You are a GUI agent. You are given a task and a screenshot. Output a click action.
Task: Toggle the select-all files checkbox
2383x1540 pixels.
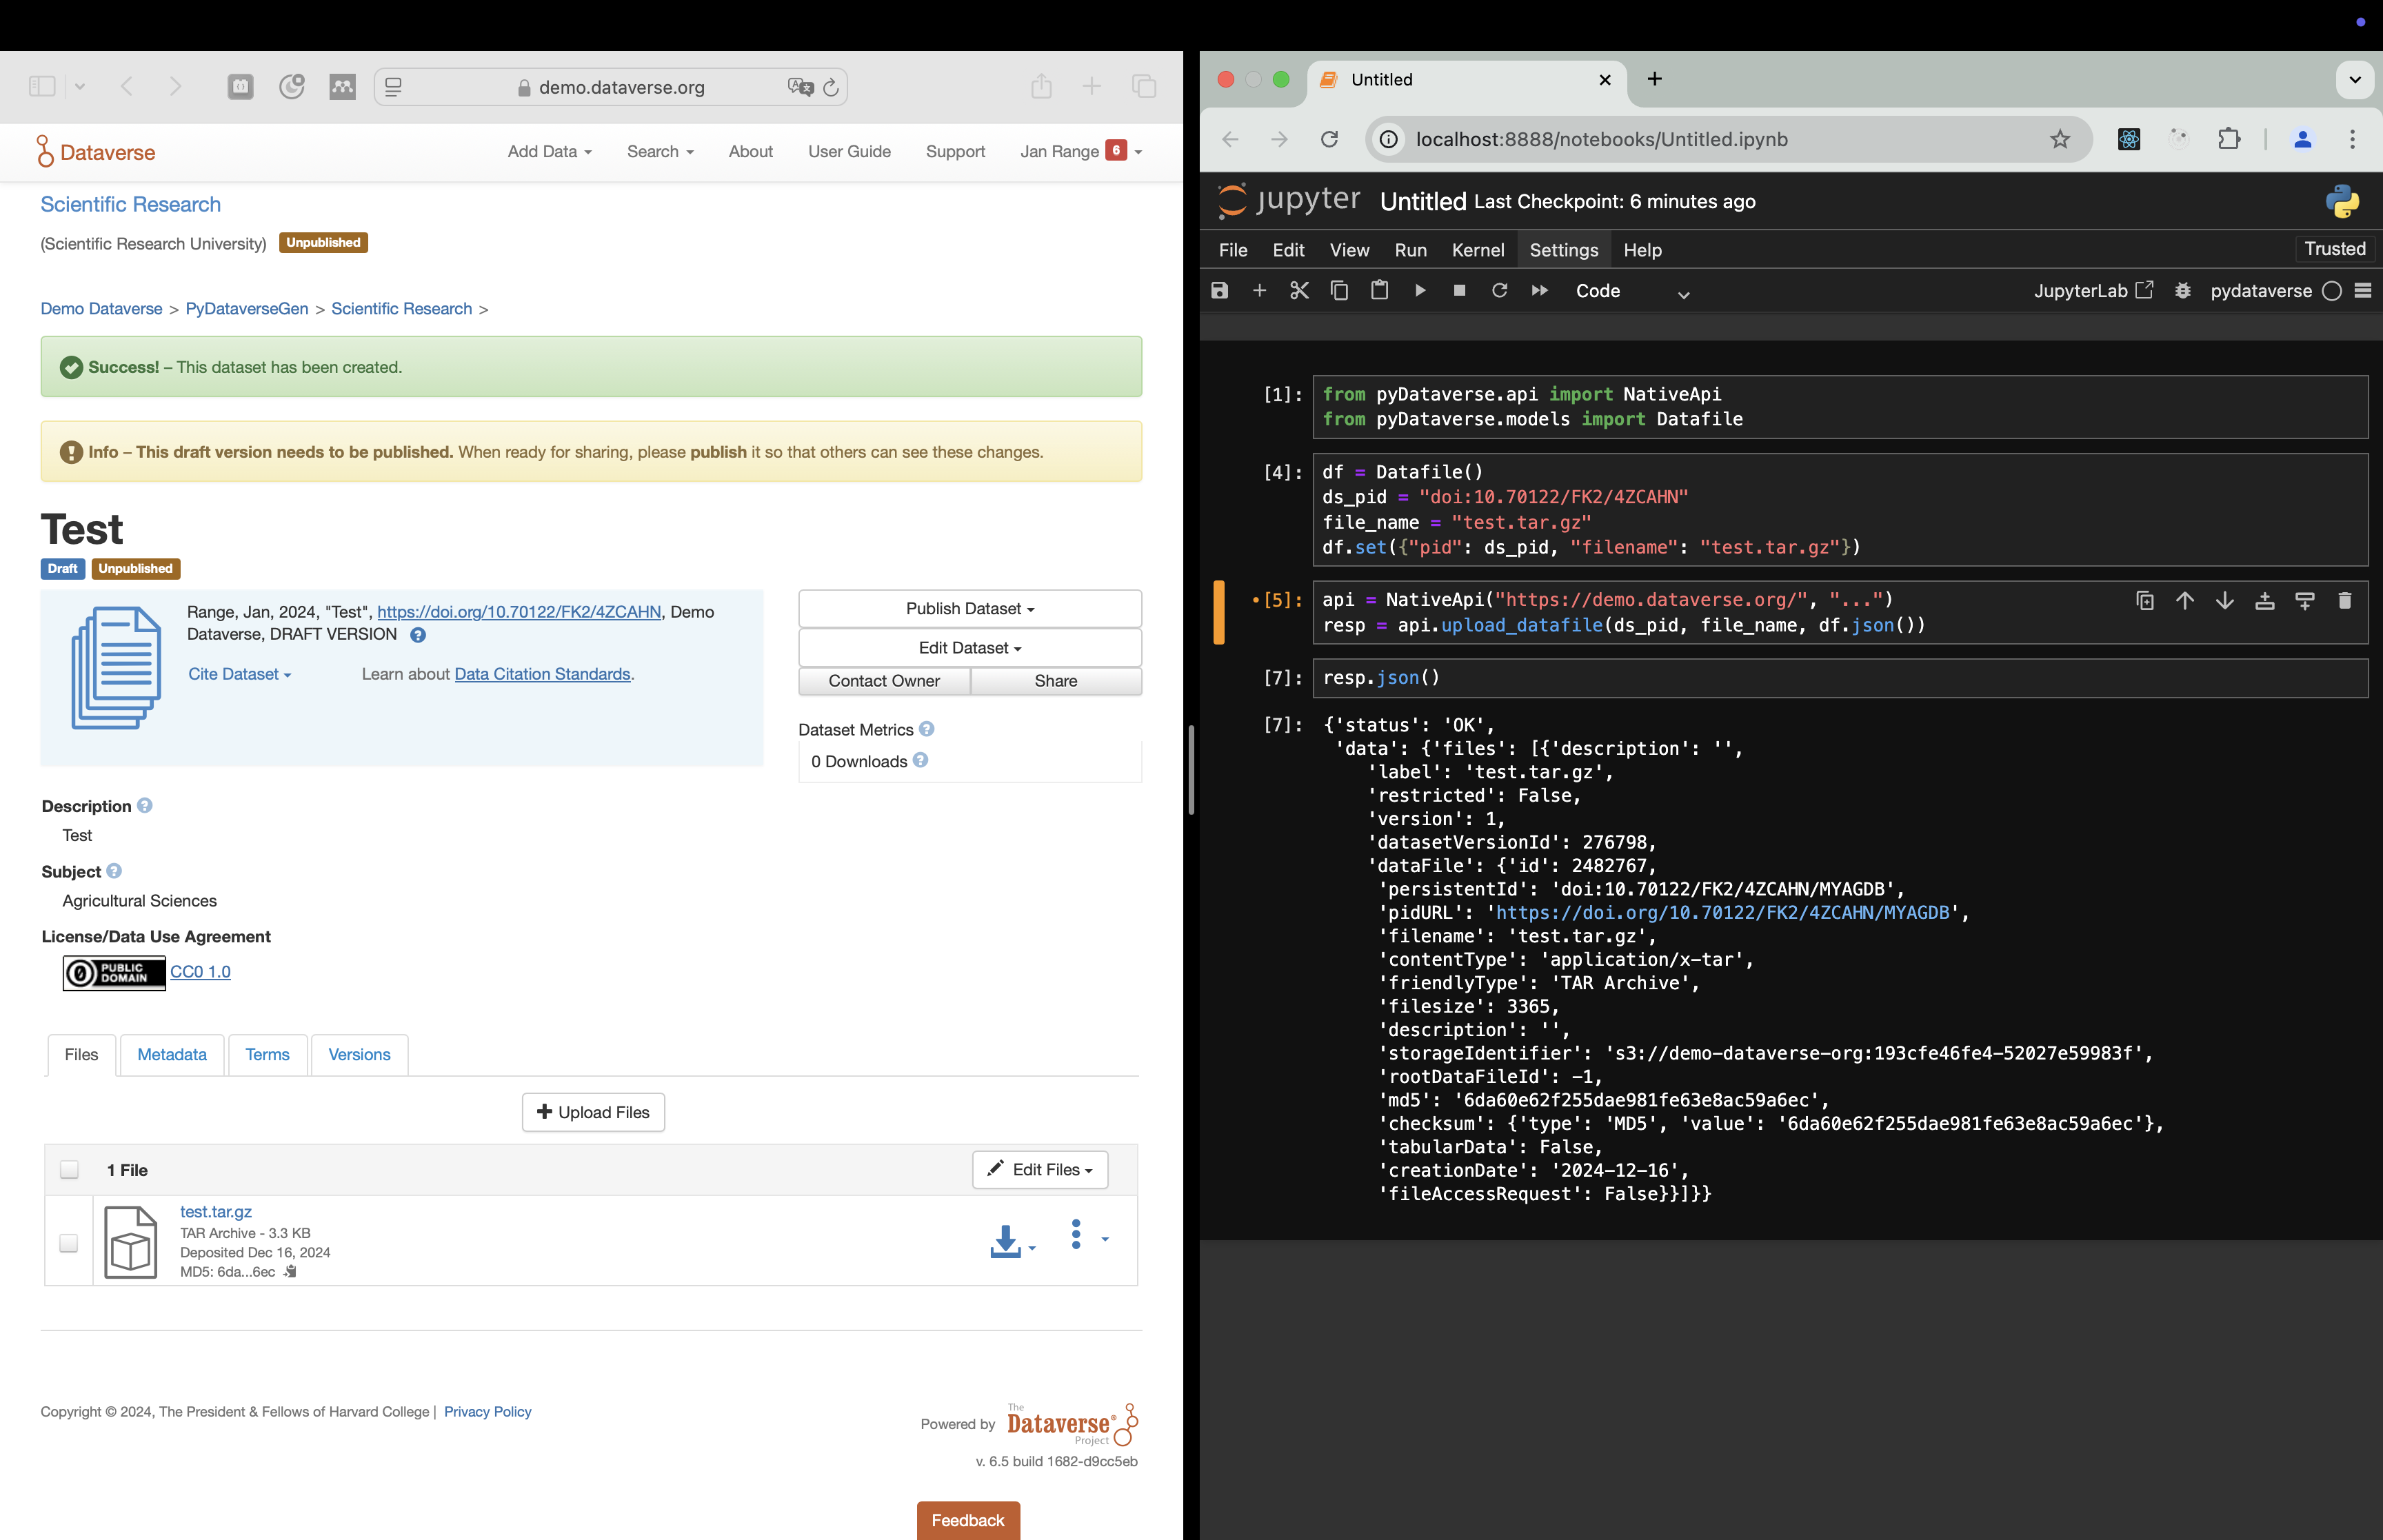pyautogui.click(x=69, y=1169)
